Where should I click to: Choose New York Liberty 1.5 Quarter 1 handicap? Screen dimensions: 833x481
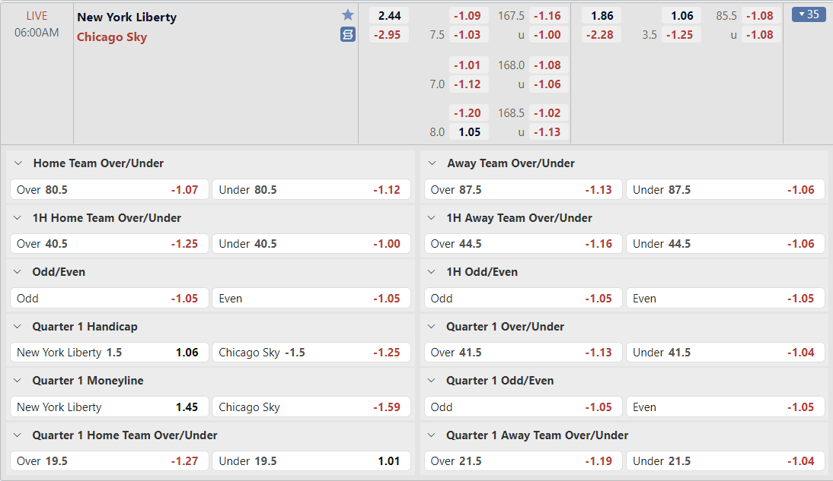(x=109, y=353)
